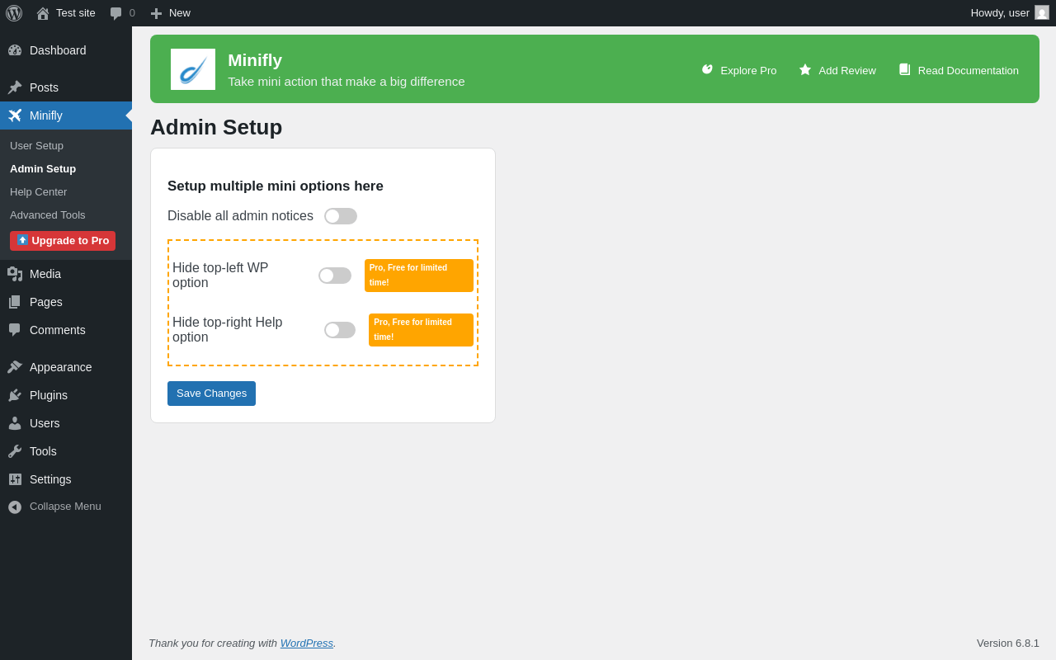Image resolution: width=1056 pixels, height=660 pixels.
Task: Follow the WordPress footer link
Action: pos(307,643)
